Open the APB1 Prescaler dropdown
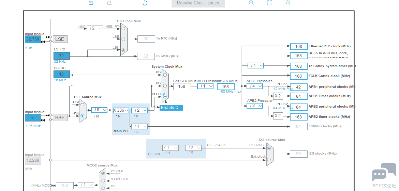 click(x=255, y=86)
